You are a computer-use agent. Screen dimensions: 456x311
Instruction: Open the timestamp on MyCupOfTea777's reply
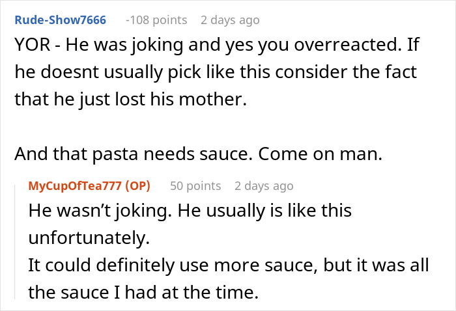pyautogui.click(x=264, y=185)
